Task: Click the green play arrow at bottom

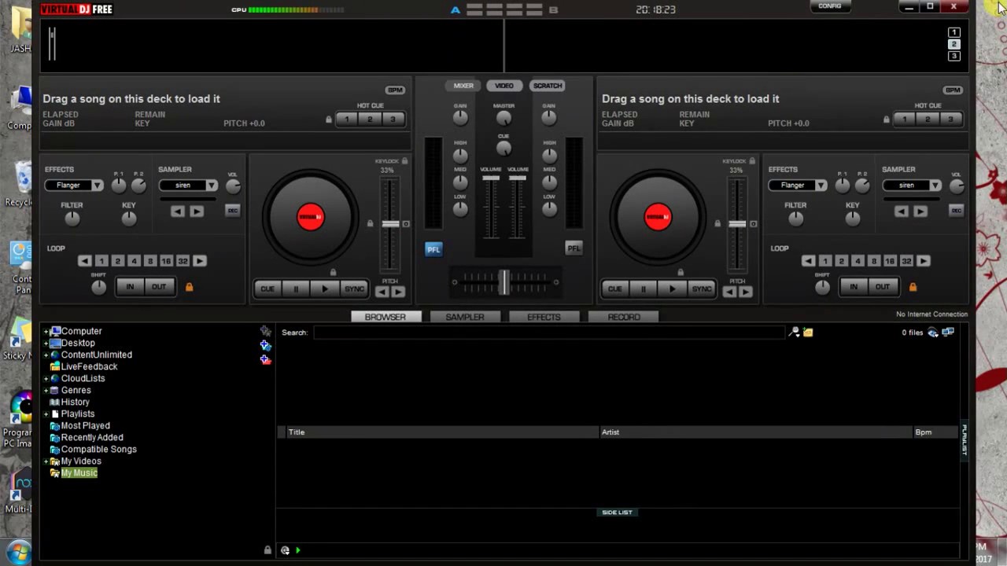Action: (297, 550)
